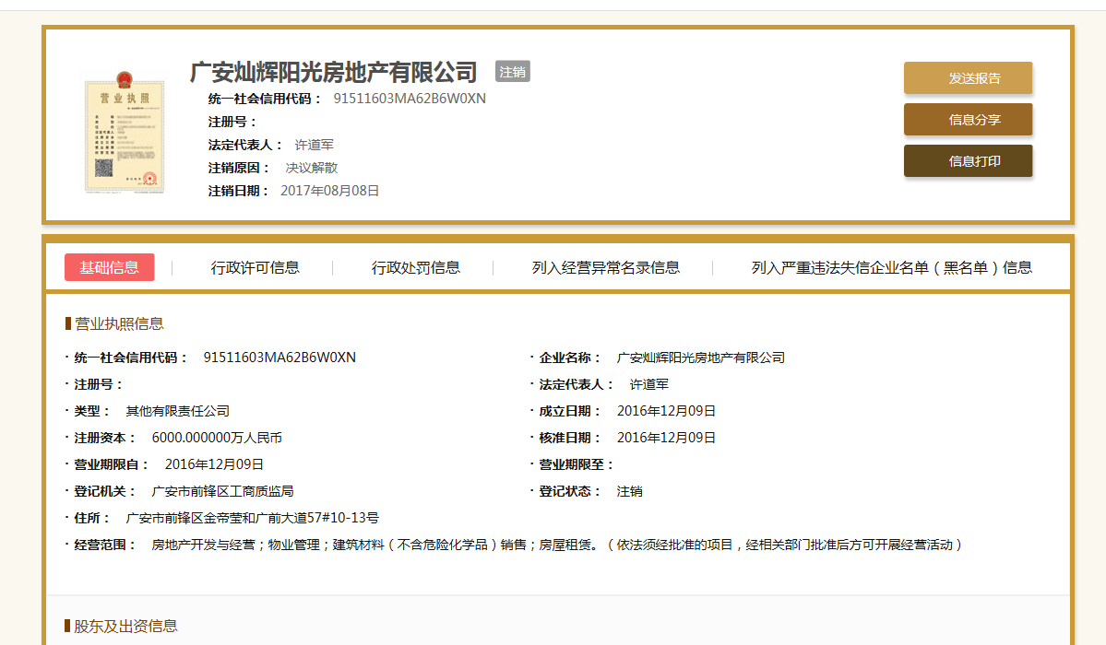Click legal representative 许道军 in the header
This screenshot has height=645, width=1106.
(315, 145)
